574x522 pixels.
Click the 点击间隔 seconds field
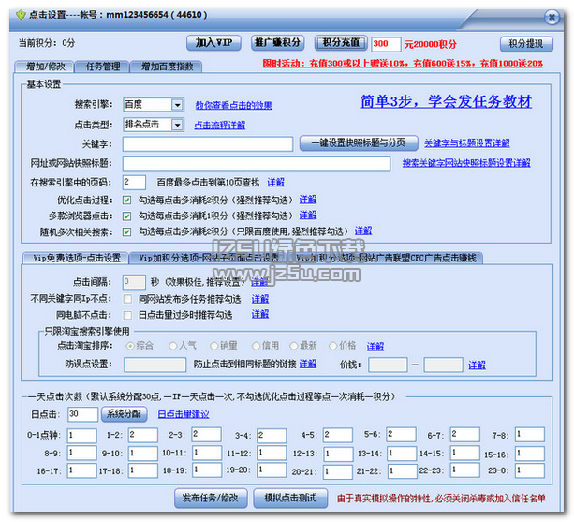134,282
